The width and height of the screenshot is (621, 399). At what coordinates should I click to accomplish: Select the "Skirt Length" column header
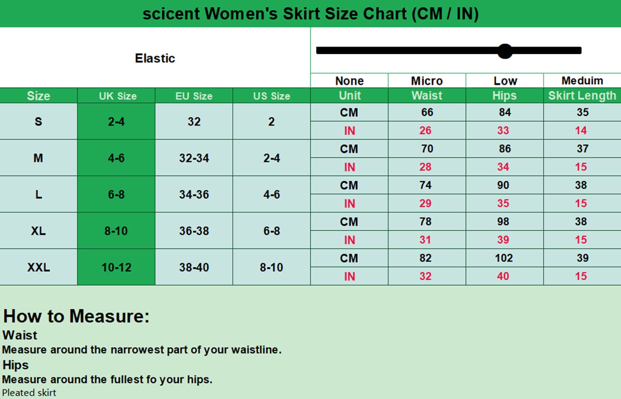click(x=582, y=96)
